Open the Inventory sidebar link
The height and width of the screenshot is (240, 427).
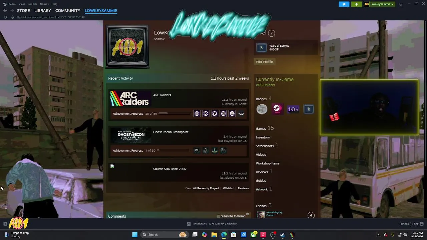(x=263, y=137)
